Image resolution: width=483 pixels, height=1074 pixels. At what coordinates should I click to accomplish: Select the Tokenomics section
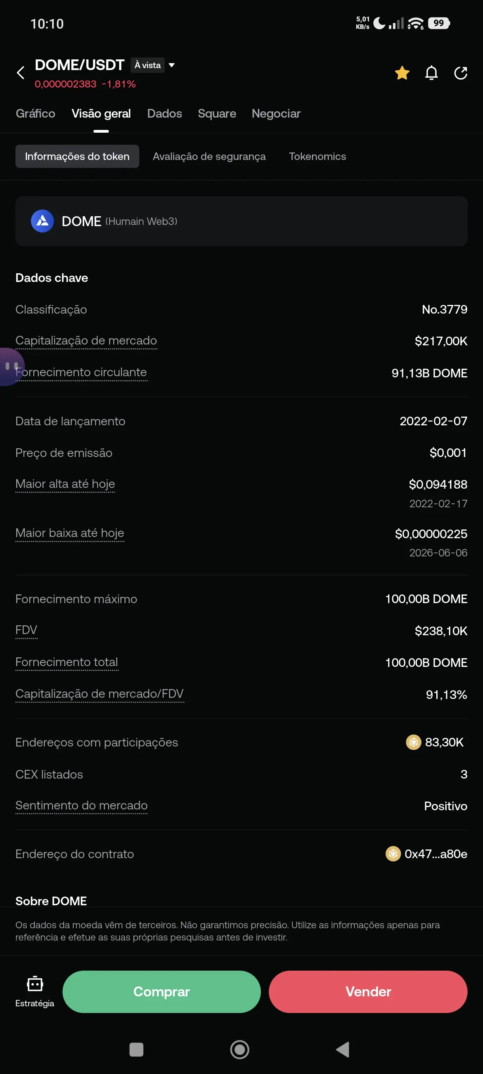pos(317,156)
